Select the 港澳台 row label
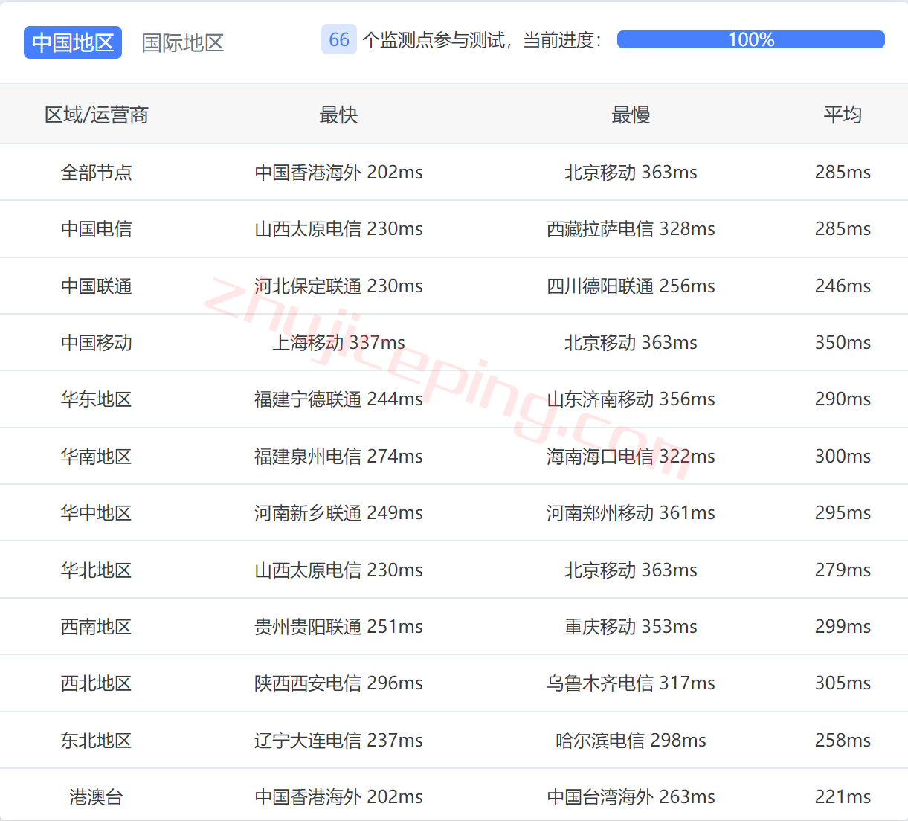The height and width of the screenshot is (821, 908). click(x=97, y=797)
